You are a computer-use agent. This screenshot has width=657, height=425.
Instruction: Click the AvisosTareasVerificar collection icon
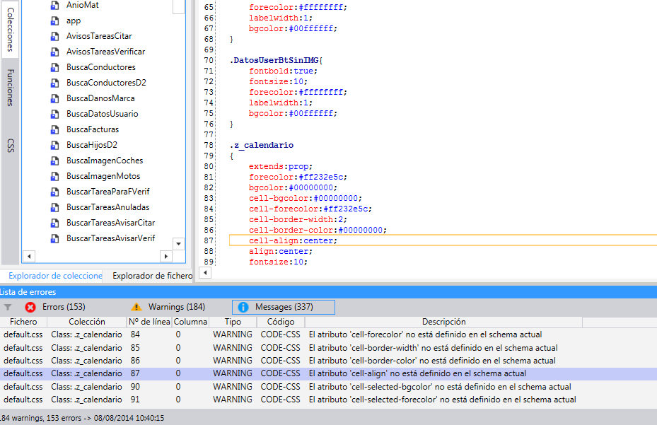[x=54, y=52]
